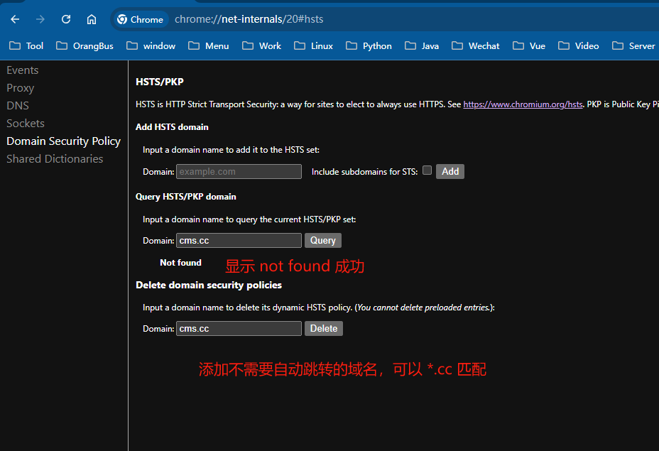Expand the Video bookmark folder

(578, 45)
